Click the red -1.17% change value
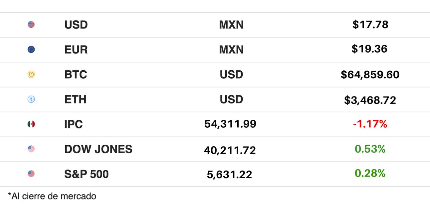 [370, 124]
